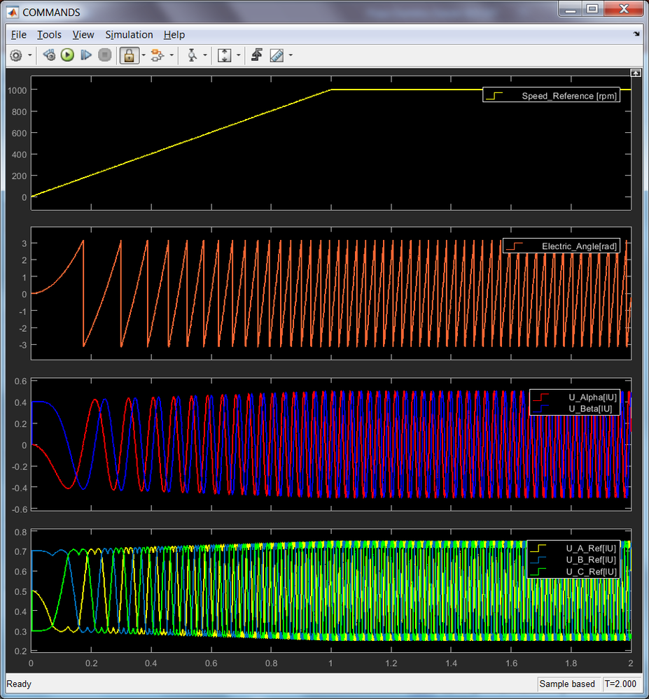
Task: Run the simulation with green play button
Action: 67,55
